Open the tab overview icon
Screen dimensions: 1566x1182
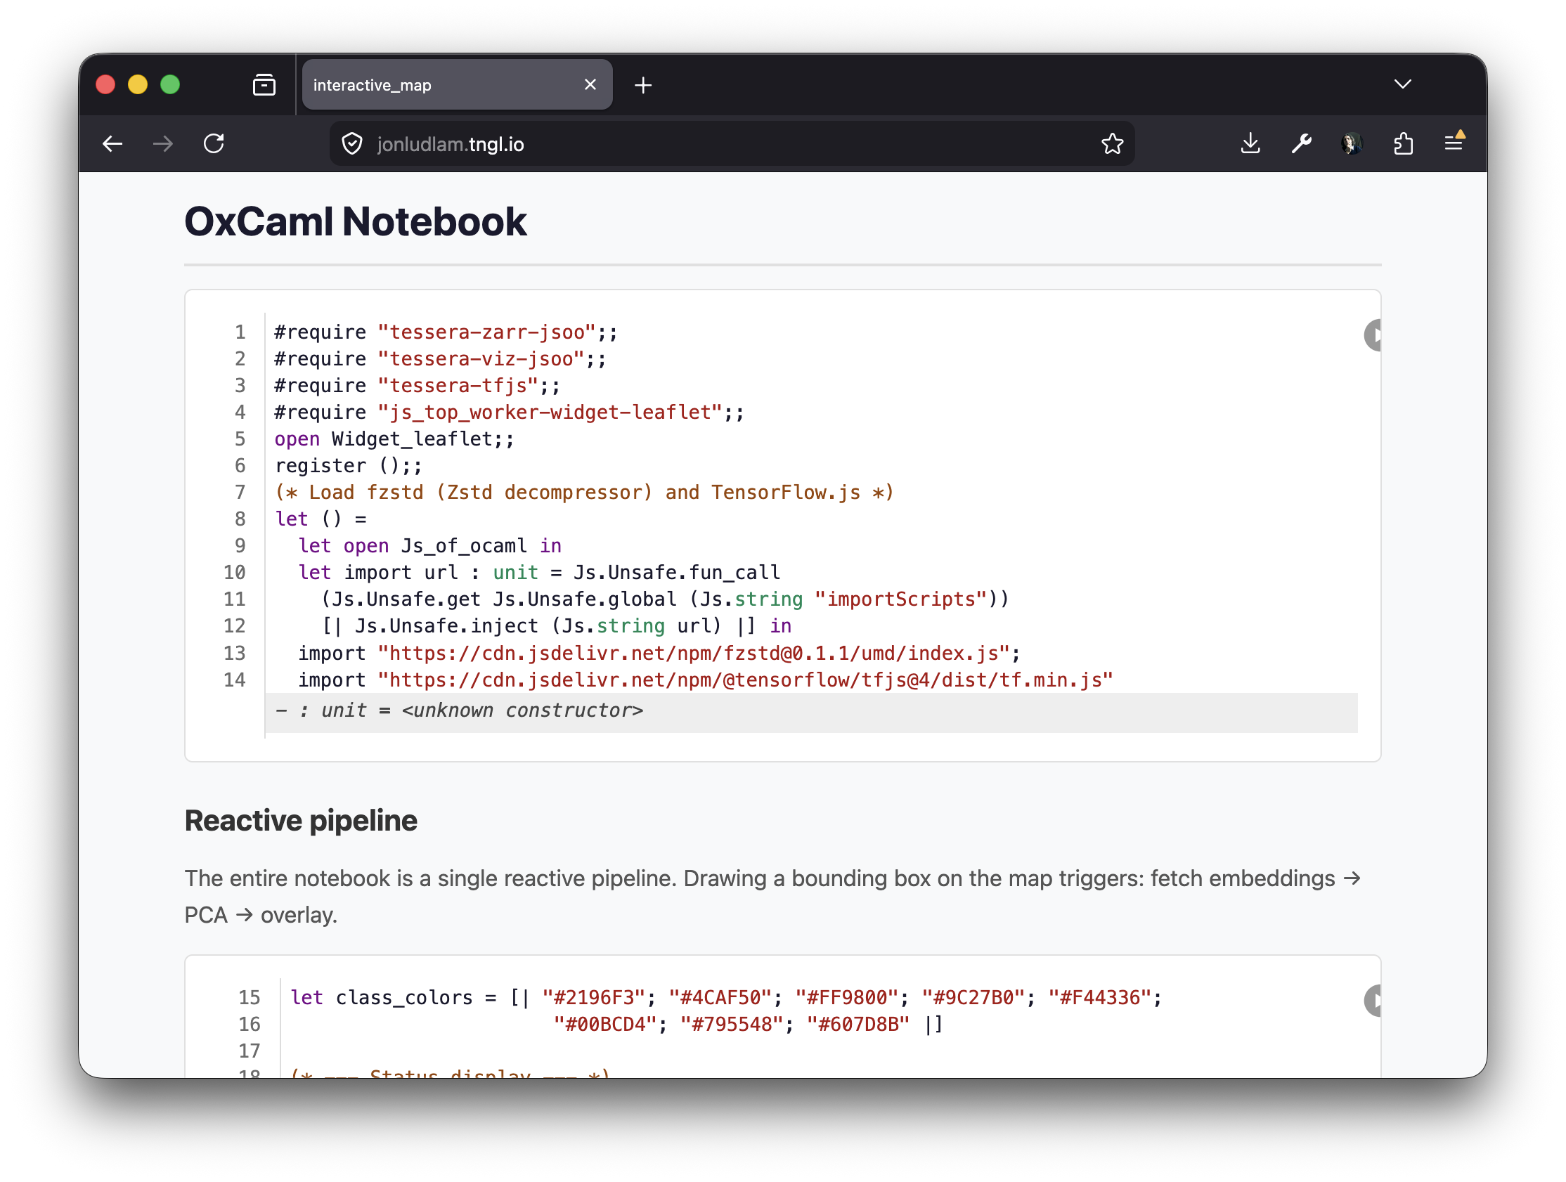click(264, 86)
